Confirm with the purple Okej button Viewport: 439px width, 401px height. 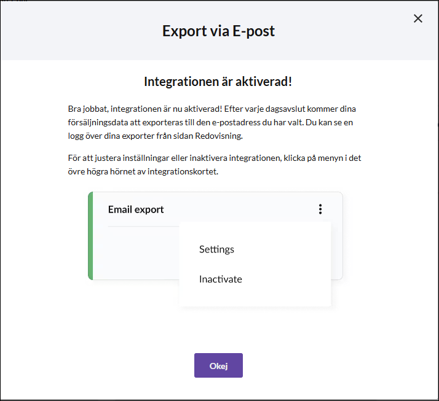click(x=218, y=365)
